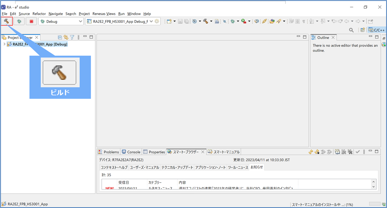This screenshot has width=387, height=208.
Task: Open the Run external tools dropdown arrow
Action: 249,21
